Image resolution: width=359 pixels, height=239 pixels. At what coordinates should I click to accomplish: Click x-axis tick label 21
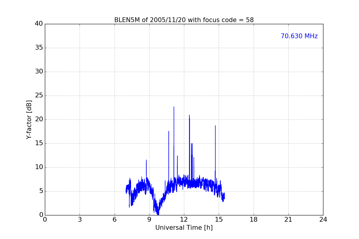(x=288, y=220)
